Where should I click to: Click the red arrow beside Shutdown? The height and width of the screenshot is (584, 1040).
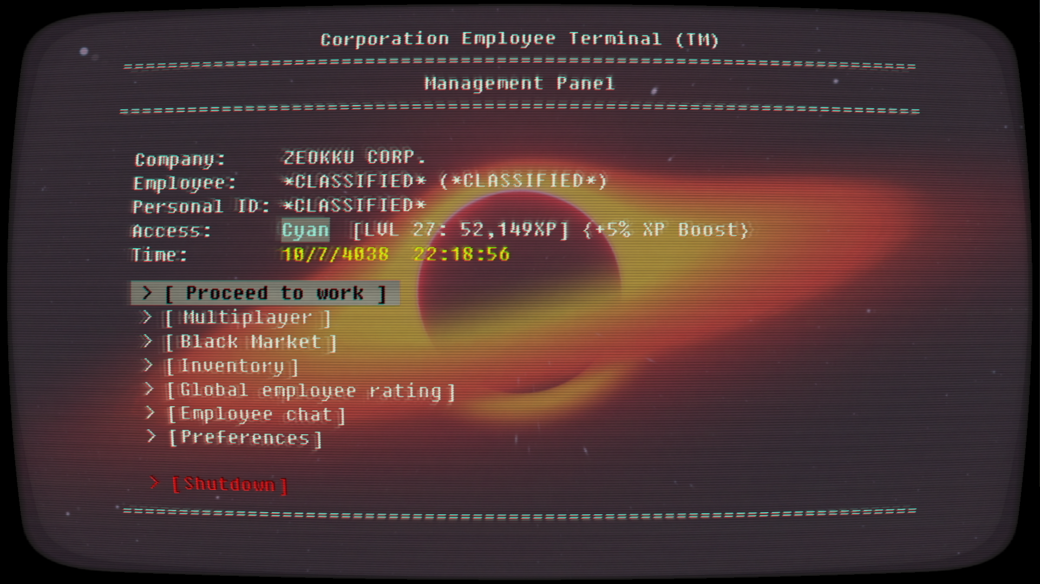pos(154,482)
